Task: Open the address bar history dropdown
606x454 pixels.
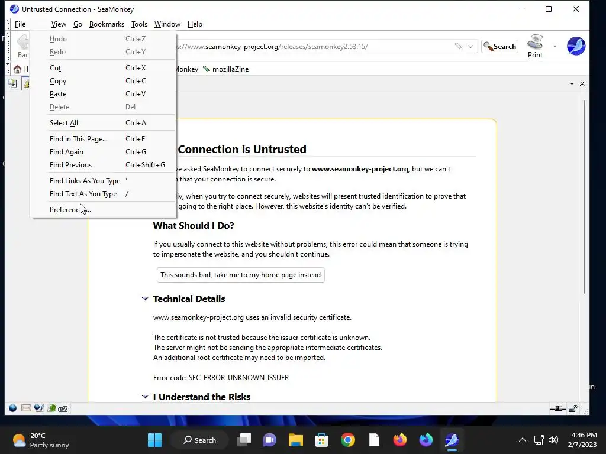Action: [470, 46]
